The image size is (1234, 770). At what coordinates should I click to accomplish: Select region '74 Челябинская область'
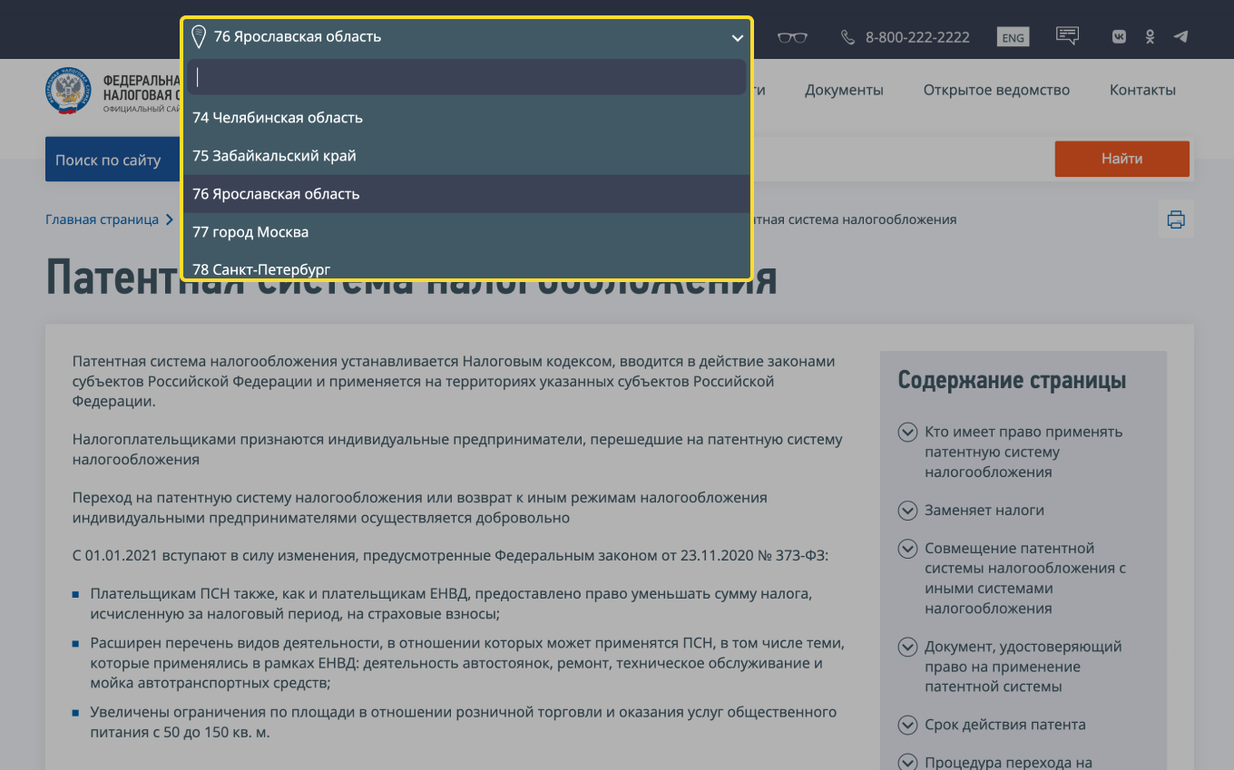click(276, 117)
